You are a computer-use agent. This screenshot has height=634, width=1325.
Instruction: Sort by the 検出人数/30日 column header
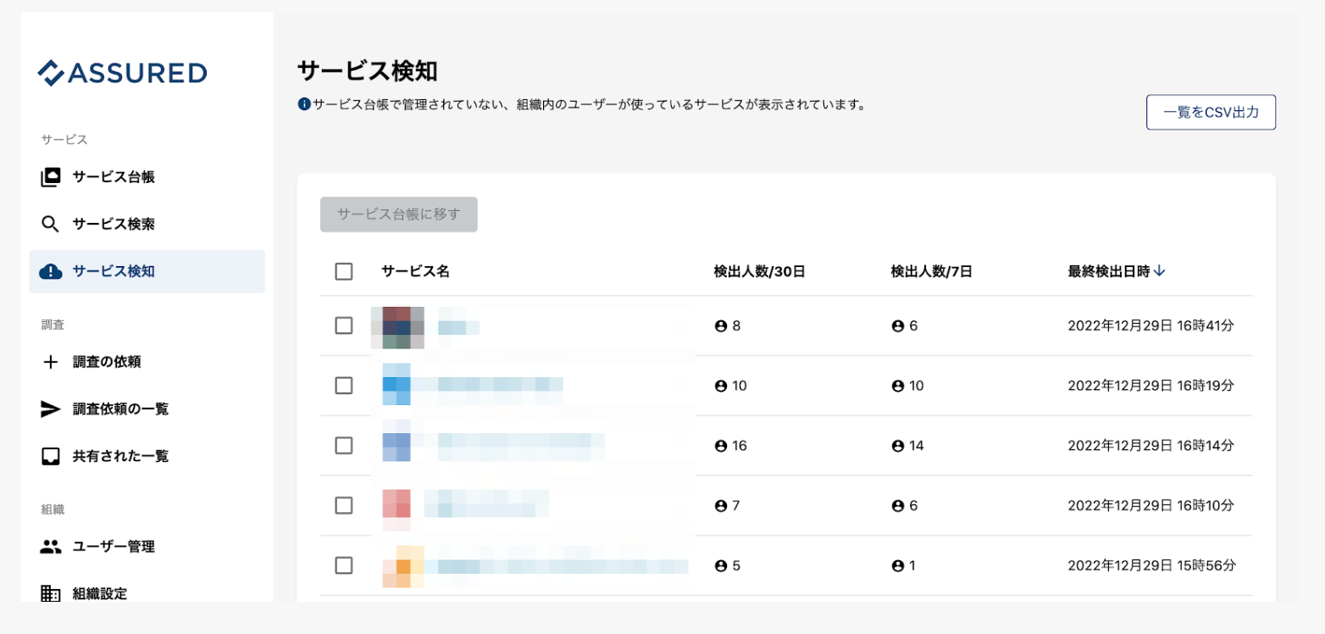click(759, 271)
